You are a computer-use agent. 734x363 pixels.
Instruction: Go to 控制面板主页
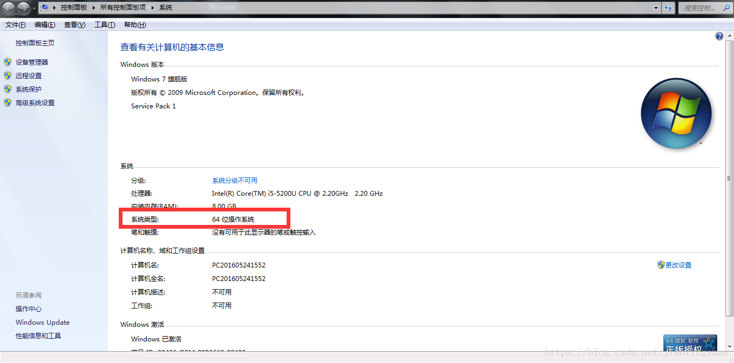pos(35,43)
